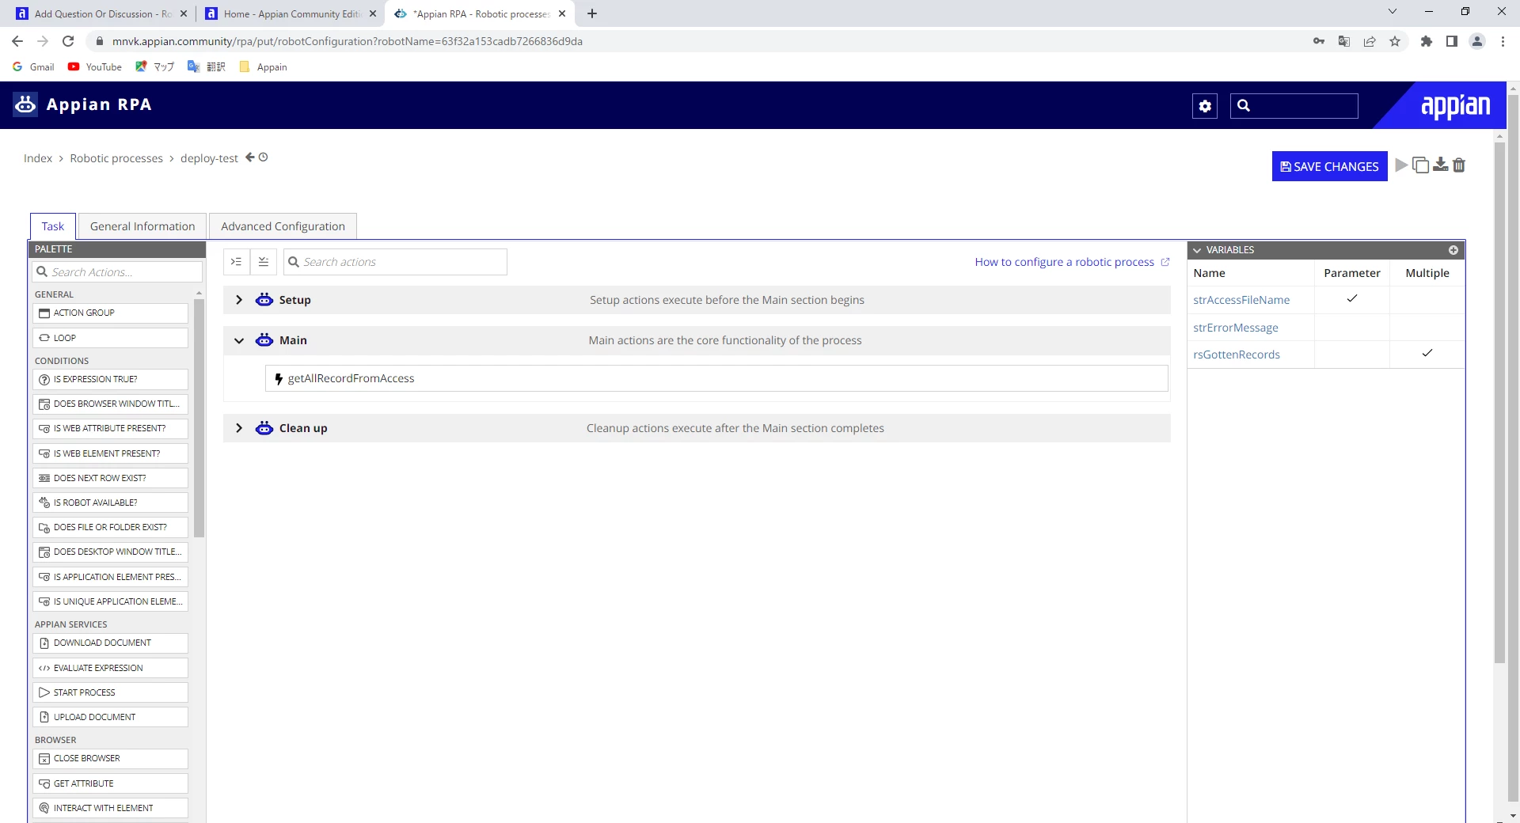Click the palette Search Actions field
This screenshot has height=823, width=1520.
coord(117,272)
